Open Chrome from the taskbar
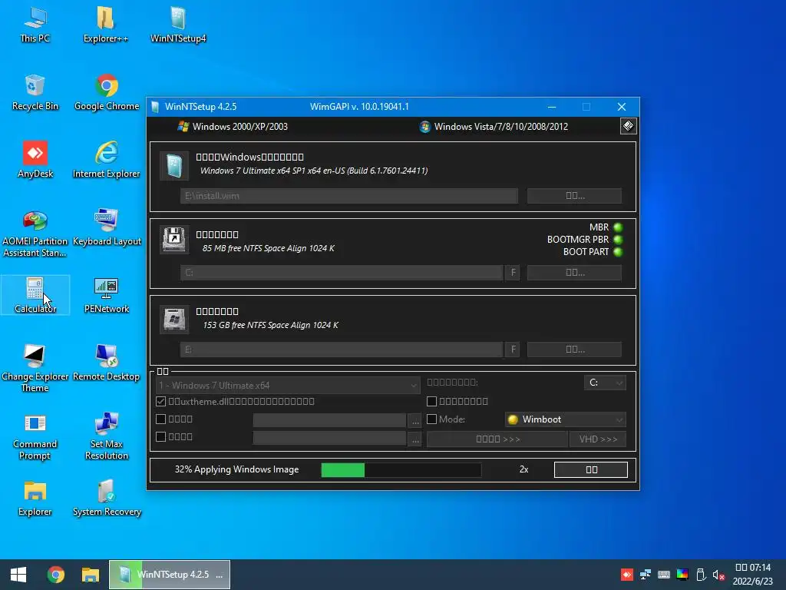786x590 pixels. [x=55, y=575]
